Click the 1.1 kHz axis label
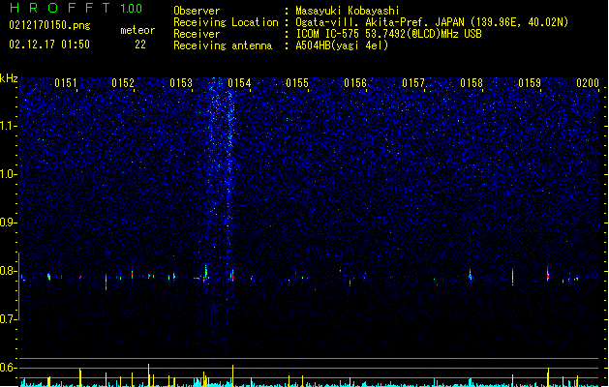 point(9,126)
